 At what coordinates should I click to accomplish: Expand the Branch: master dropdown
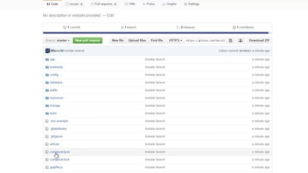click(x=57, y=40)
